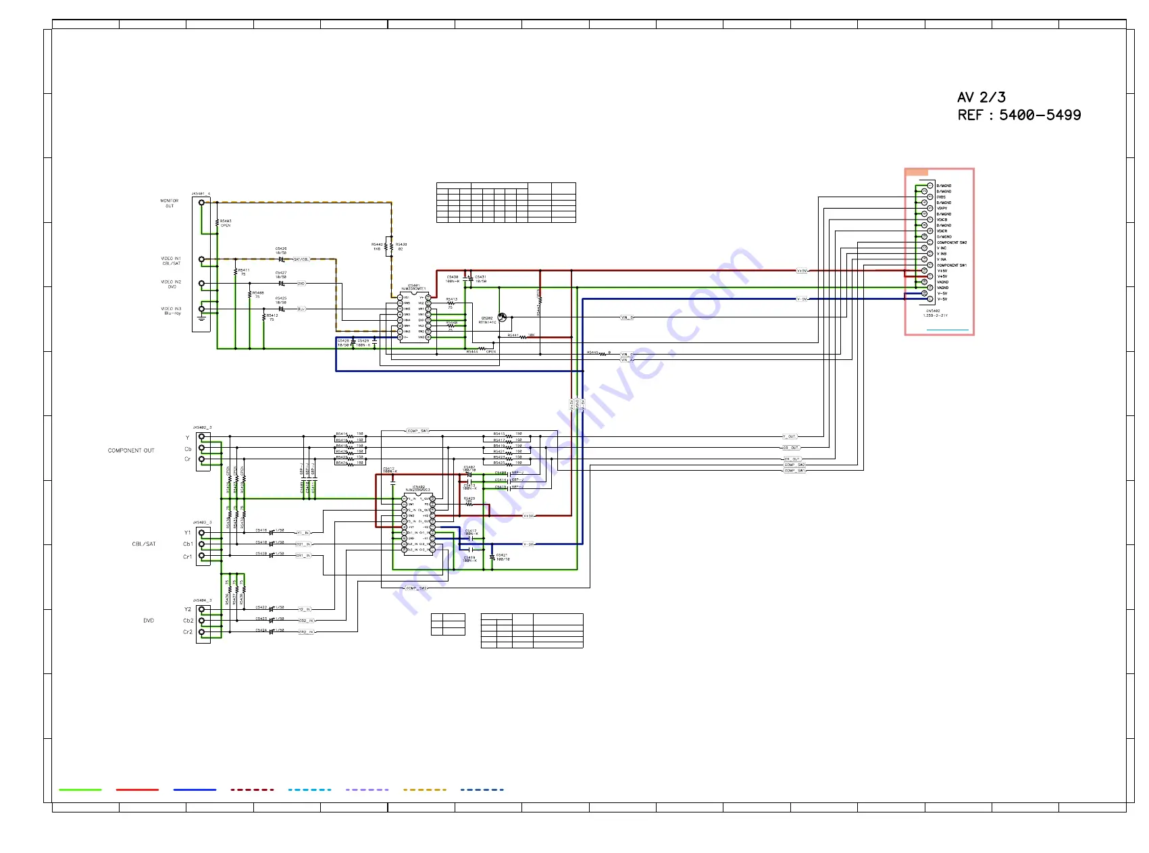
Task: Click the 'CN5402' connector reference label
Action: tap(933, 311)
